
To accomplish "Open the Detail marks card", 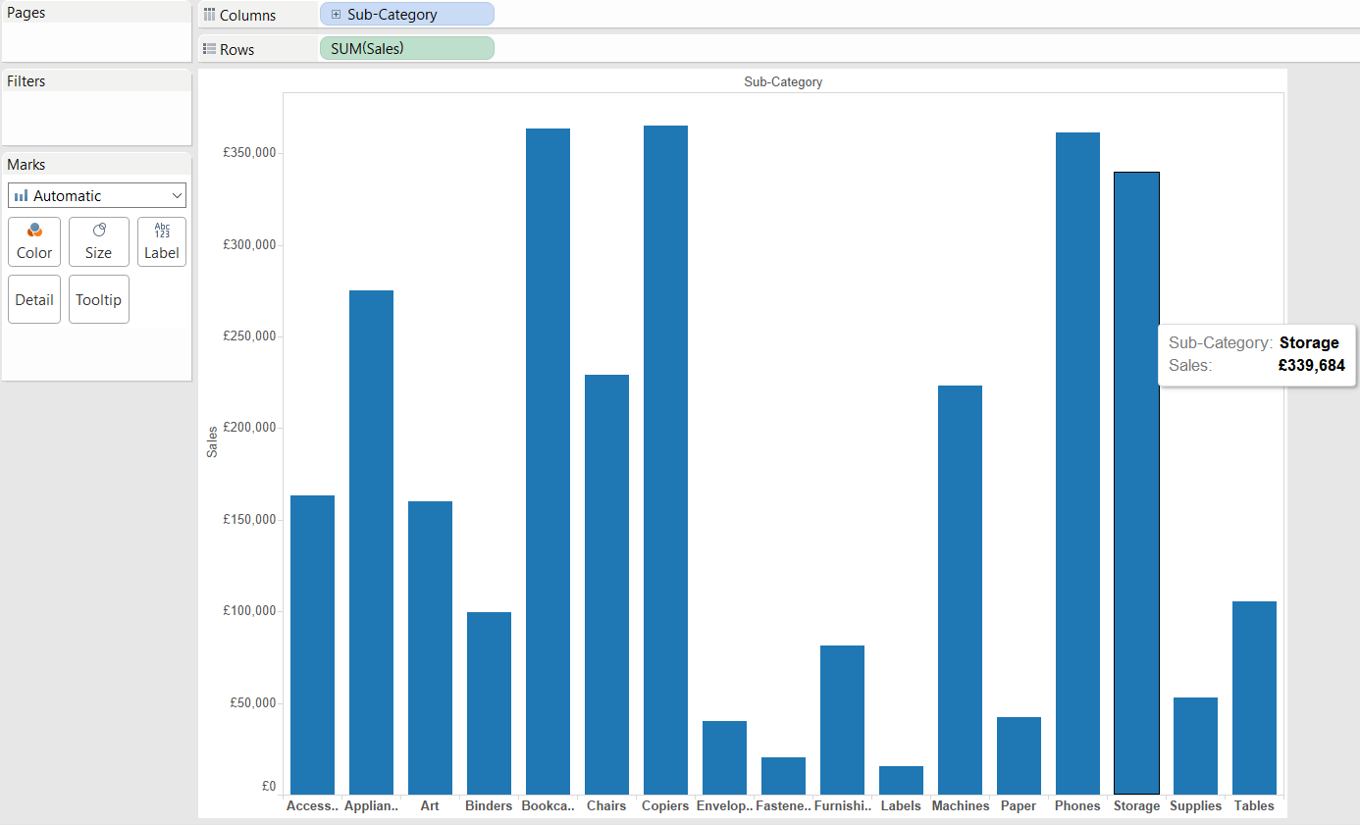I will (x=34, y=299).
